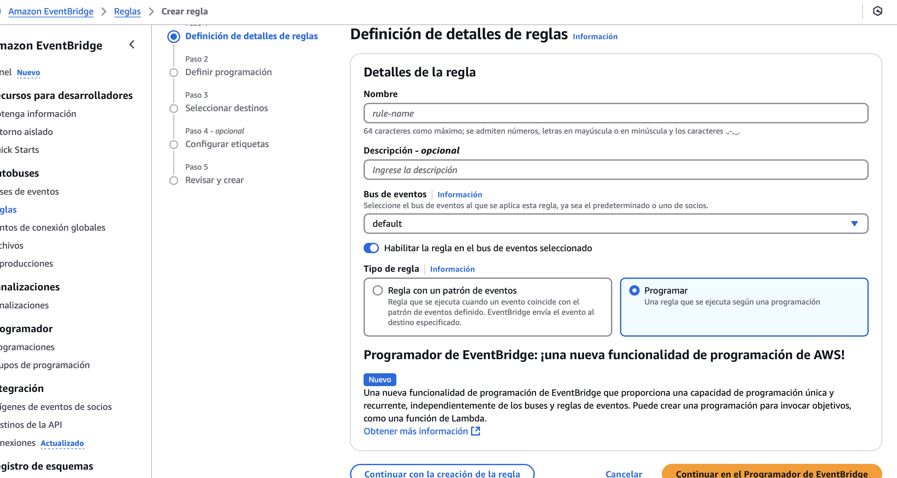Screen dimensions: 897x478
Task: Click the breadcrumb chevron after Amazon EventBridge
Action: (104, 12)
